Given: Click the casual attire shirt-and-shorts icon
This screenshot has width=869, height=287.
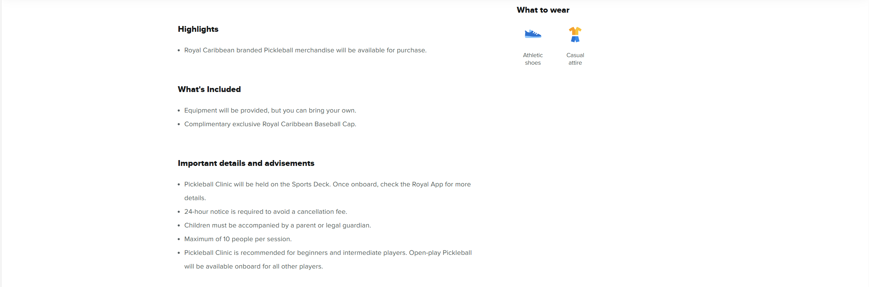Looking at the screenshot, I should click(x=575, y=34).
